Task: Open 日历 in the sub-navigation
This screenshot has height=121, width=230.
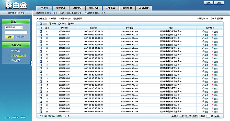Action: pyautogui.click(x=49, y=13)
